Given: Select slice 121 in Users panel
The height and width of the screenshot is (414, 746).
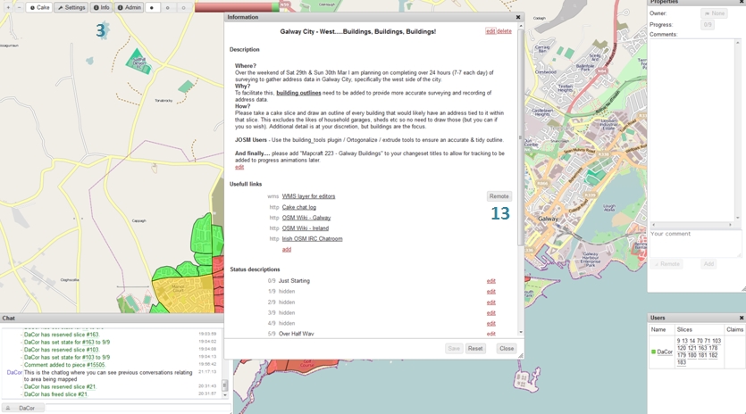Looking at the screenshot, I should click(692, 348).
